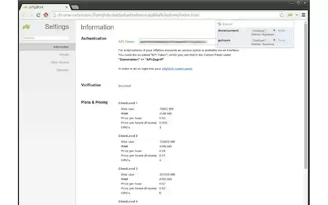Click the CloudLevel 3 heading
Screen dimensions: 328x205
[128, 169]
